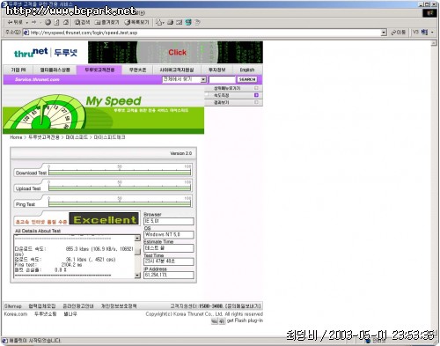
Task: Select the 결과보기 side menu item
Action: click(233, 102)
